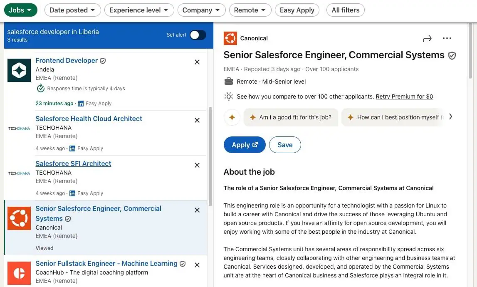Open the Frontend Developer job listing
Screen dimensions: 477x287
click(67, 60)
